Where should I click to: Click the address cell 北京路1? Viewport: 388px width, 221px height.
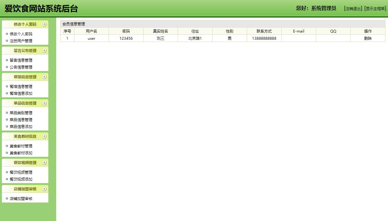[195, 38]
